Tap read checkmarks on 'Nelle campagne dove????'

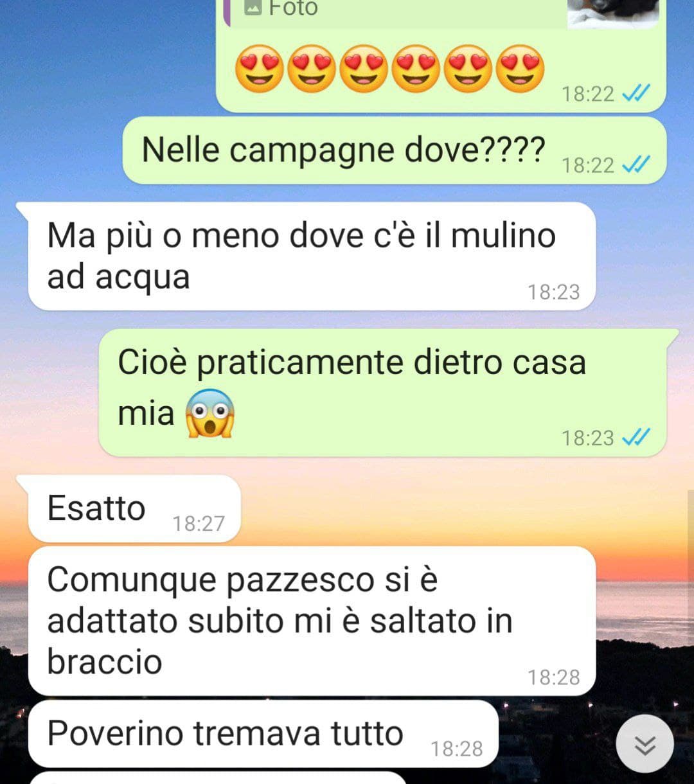tap(637, 165)
